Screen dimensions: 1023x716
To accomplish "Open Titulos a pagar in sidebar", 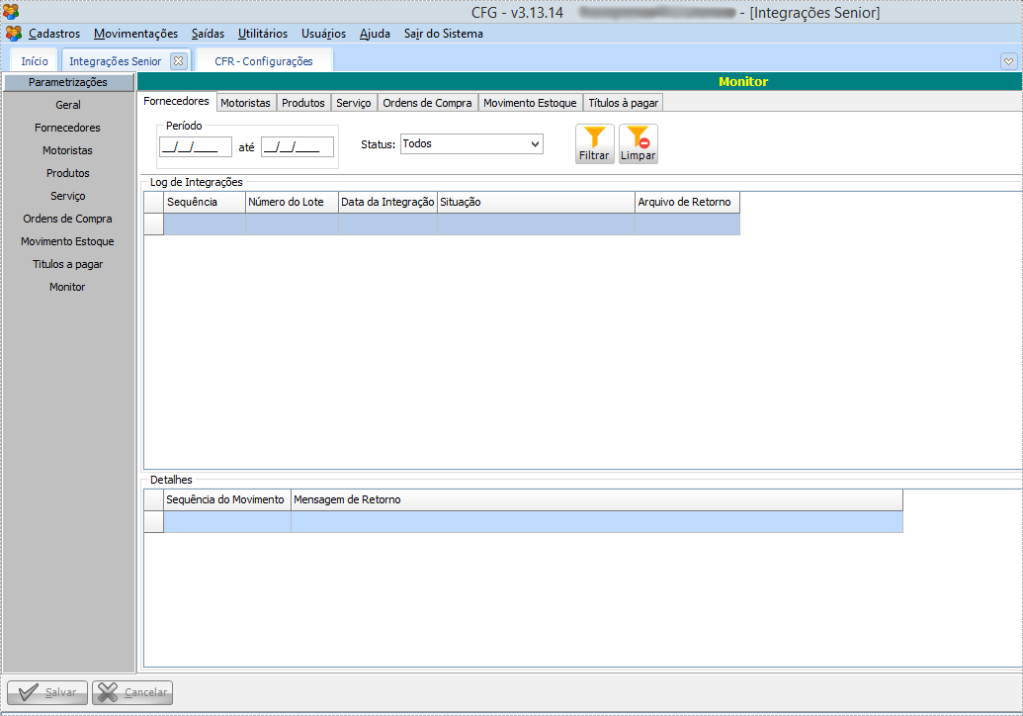I will tap(68, 264).
